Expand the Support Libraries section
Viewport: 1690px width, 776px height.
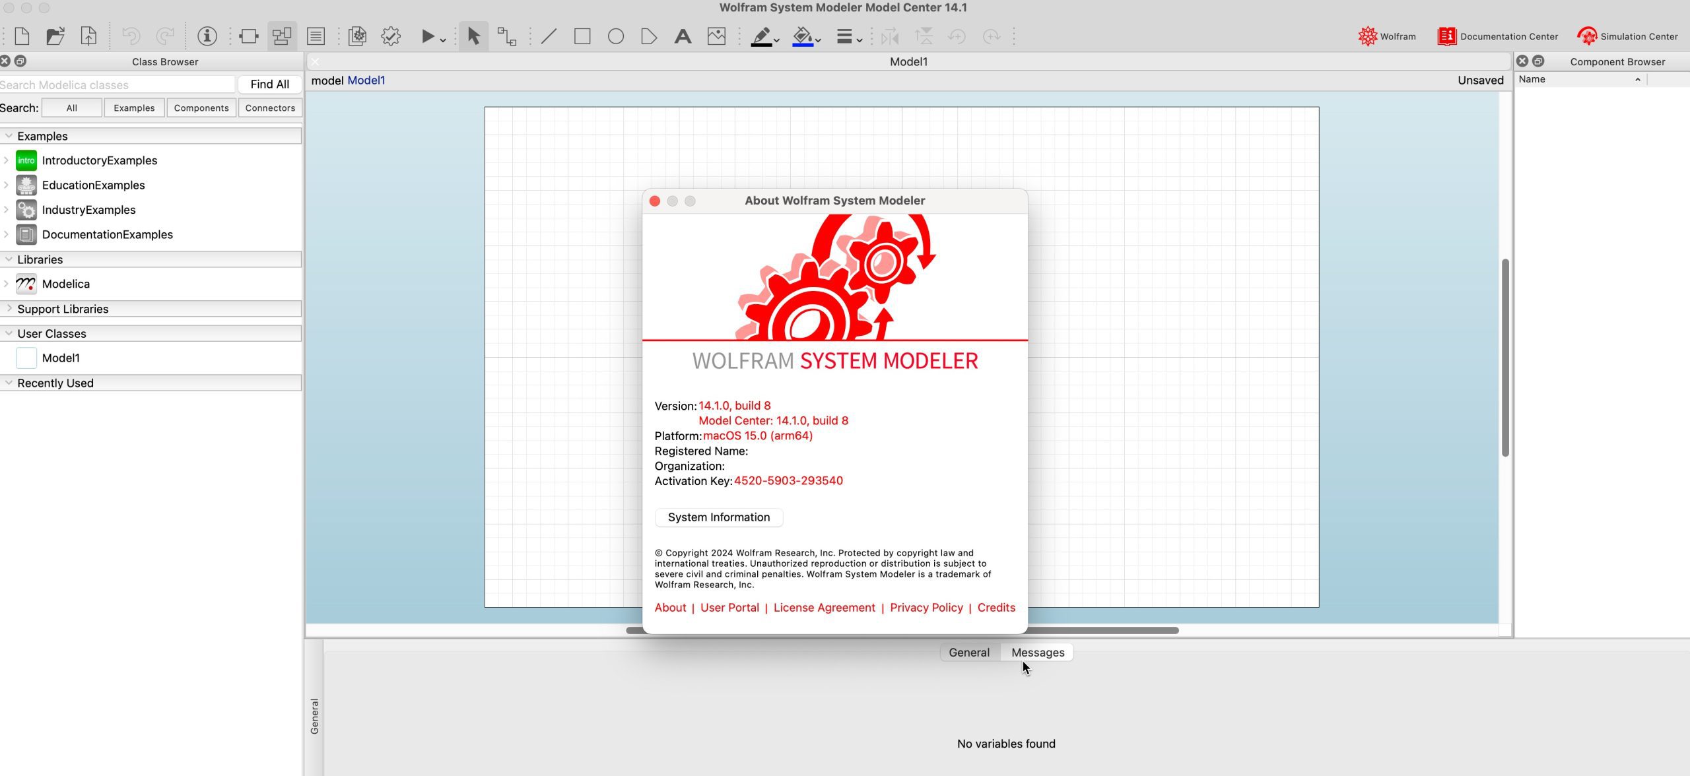pyautogui.click(x=9, y=308)
